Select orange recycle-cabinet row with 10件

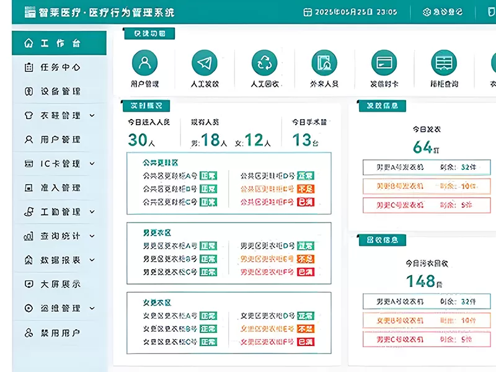(x=427, y=321)
